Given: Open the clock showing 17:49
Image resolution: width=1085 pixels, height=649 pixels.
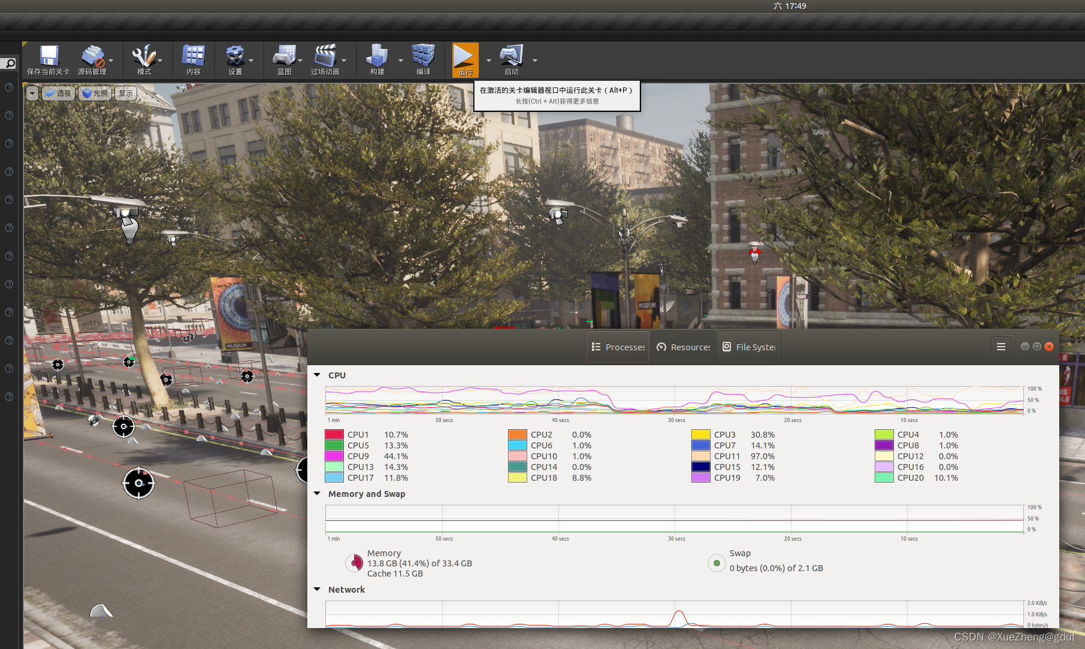Looking at the screenshot, I should click(x=790, y=6).
